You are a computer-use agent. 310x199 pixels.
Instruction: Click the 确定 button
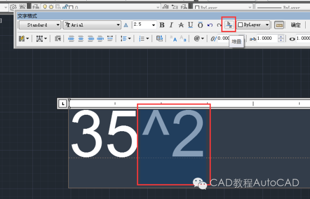point(296,25)
